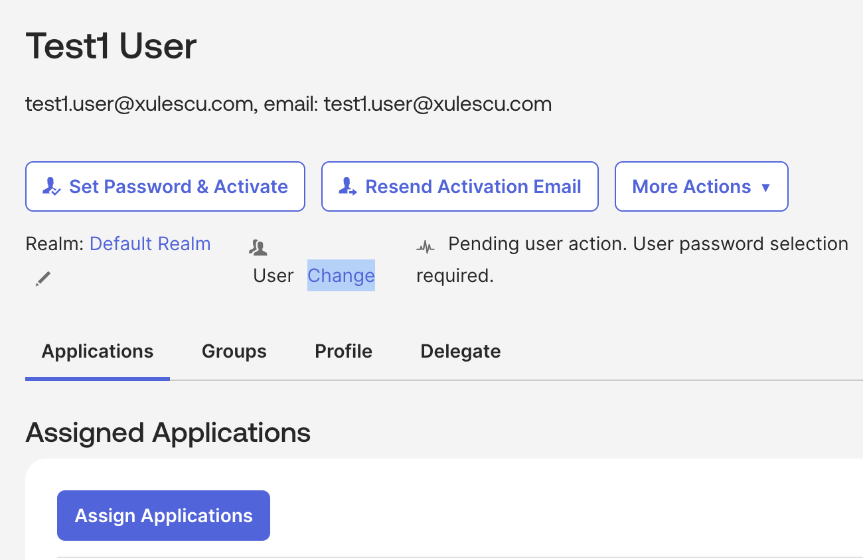Click the test1.user@xulescu.com email text

pos(289,104)
